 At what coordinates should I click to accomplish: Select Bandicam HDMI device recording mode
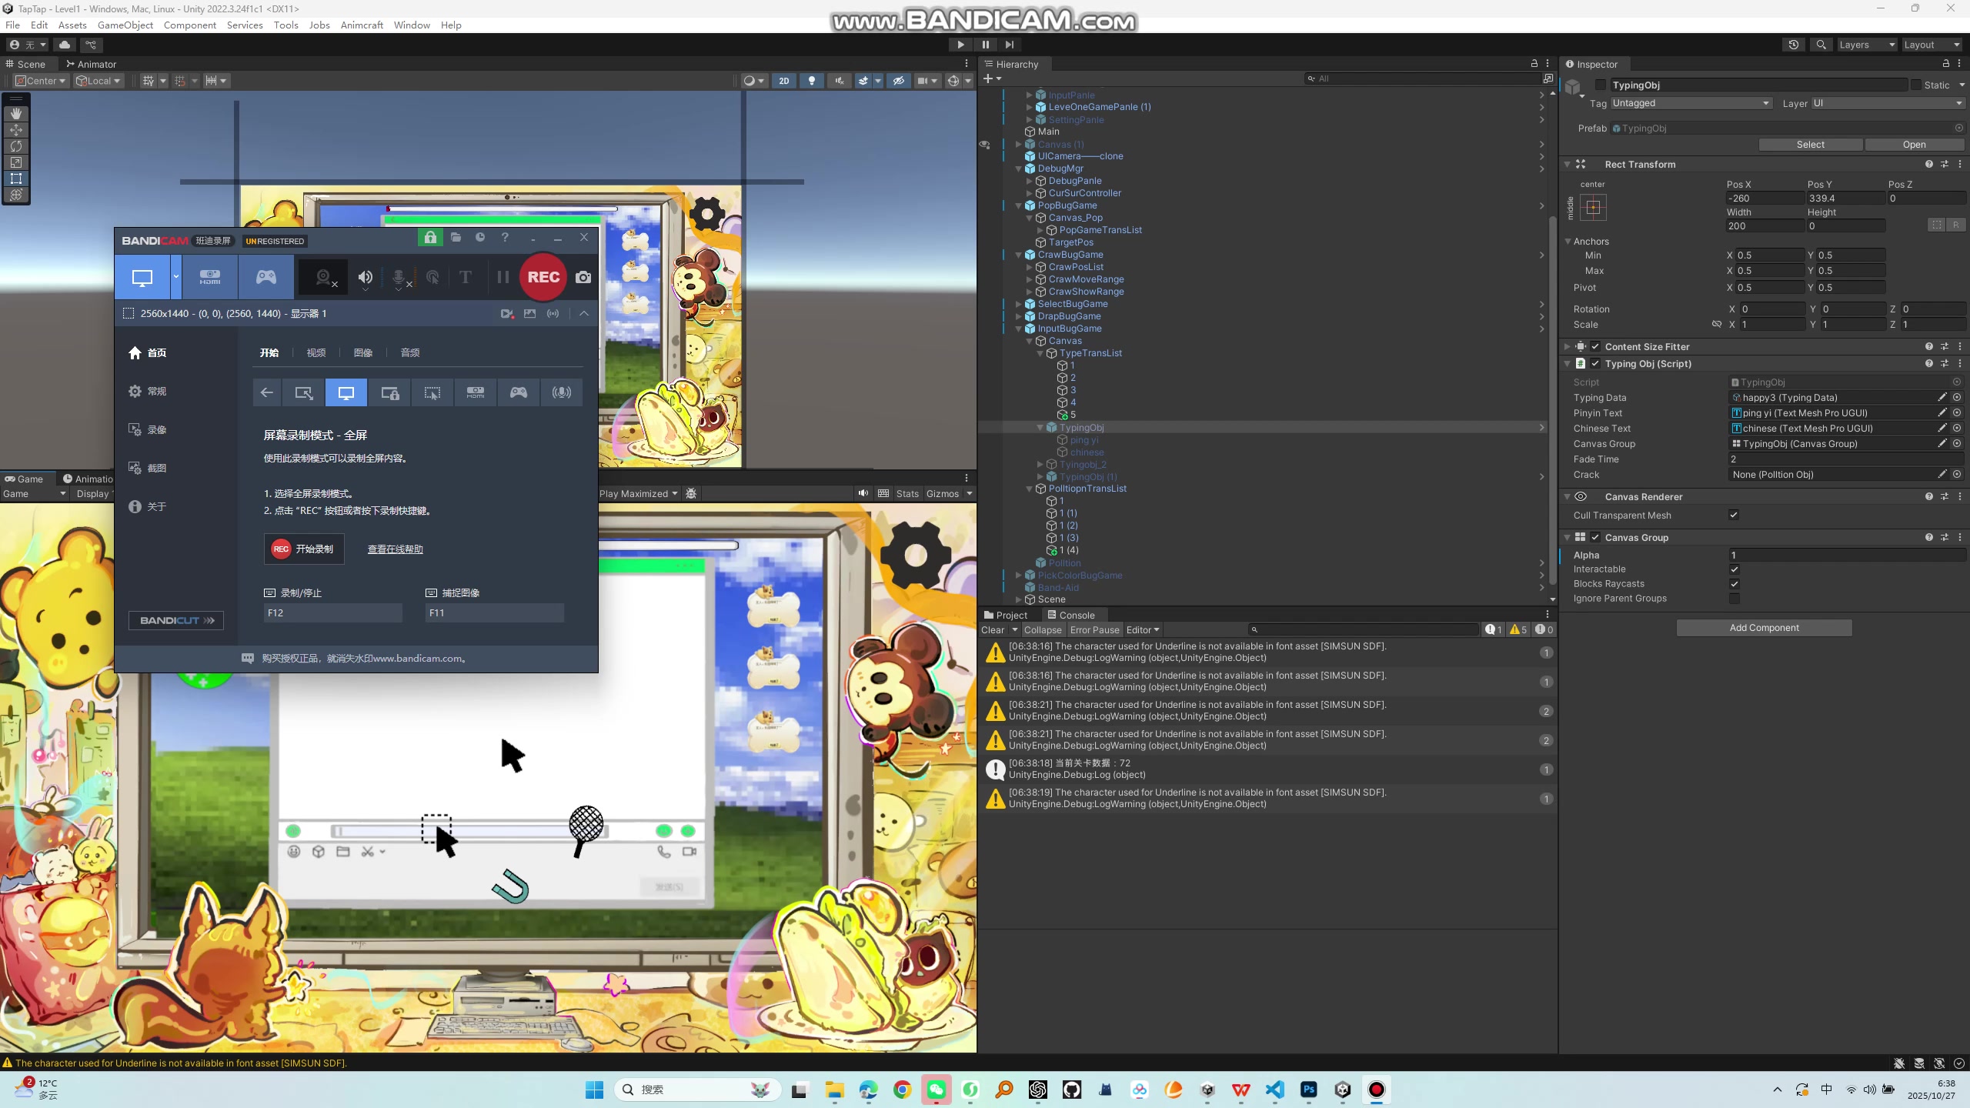tap(210, 277)
